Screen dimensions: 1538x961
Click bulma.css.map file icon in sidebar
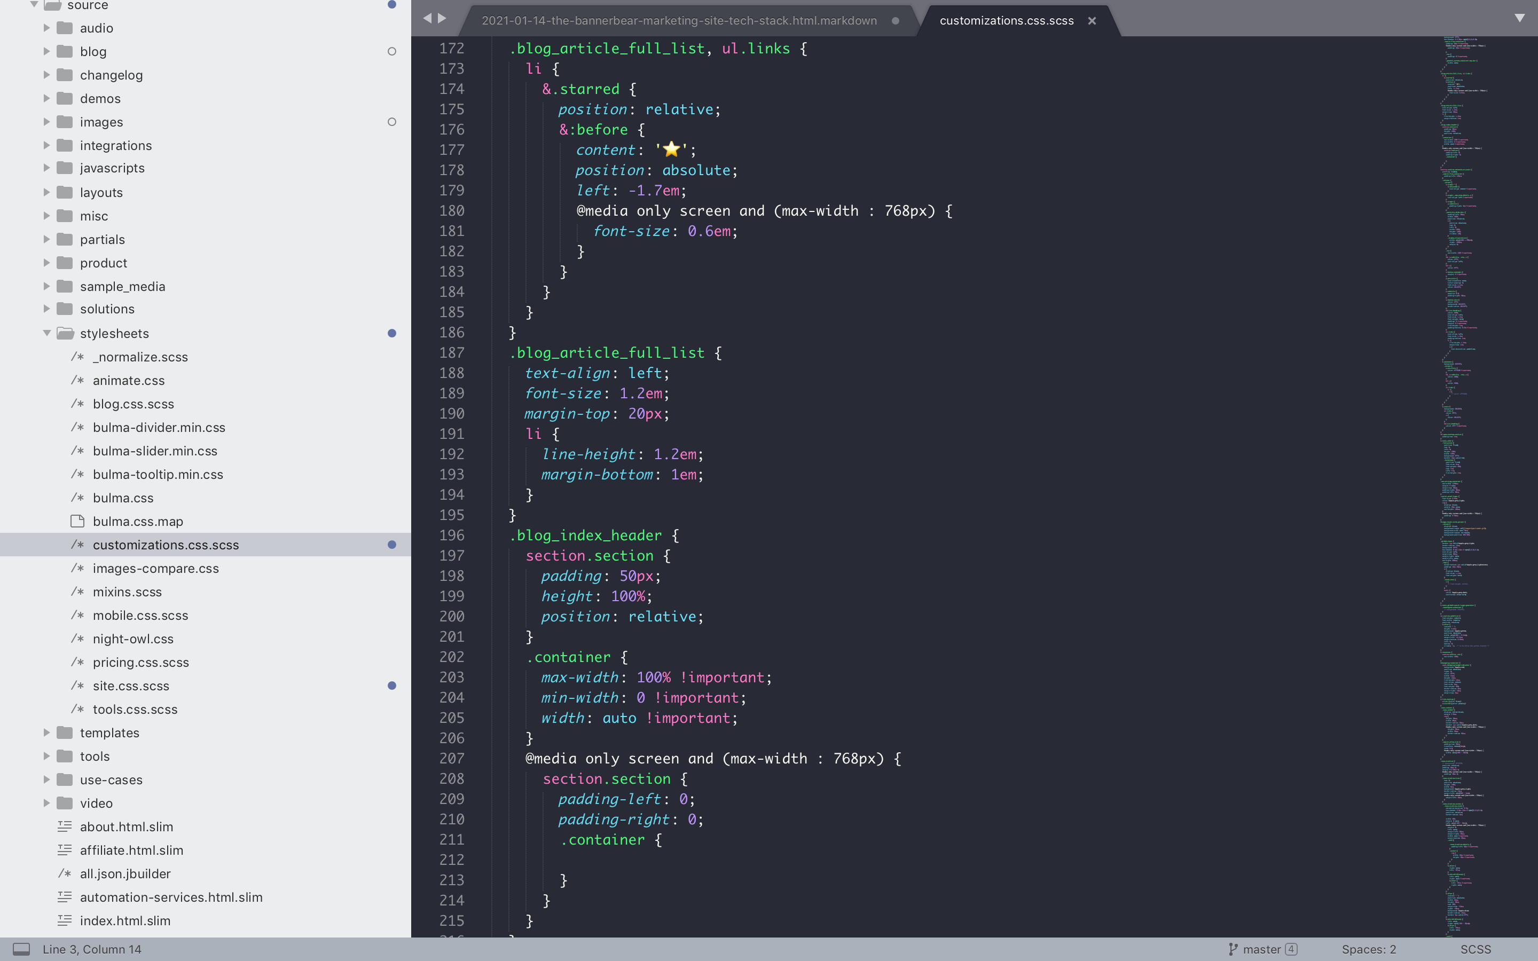77,521
